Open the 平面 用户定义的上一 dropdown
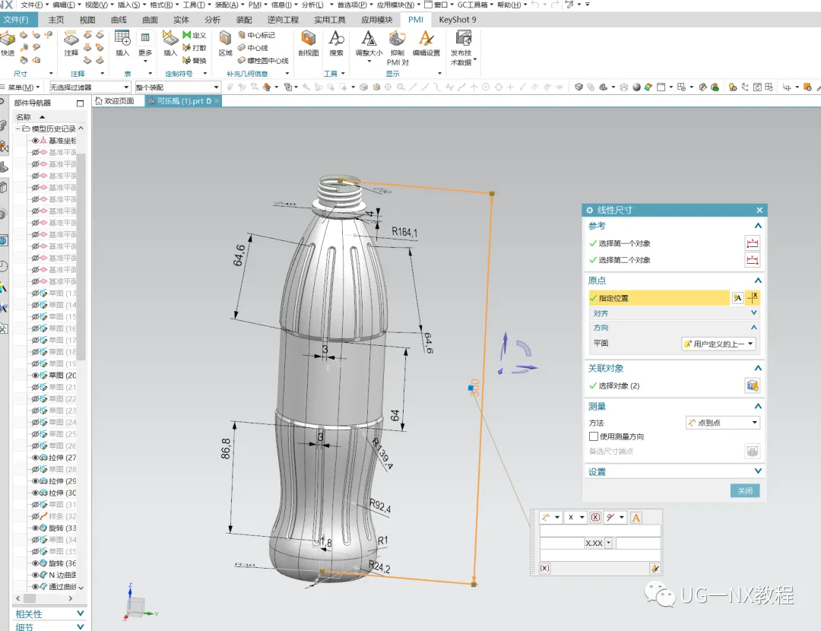 click(719, 344)
